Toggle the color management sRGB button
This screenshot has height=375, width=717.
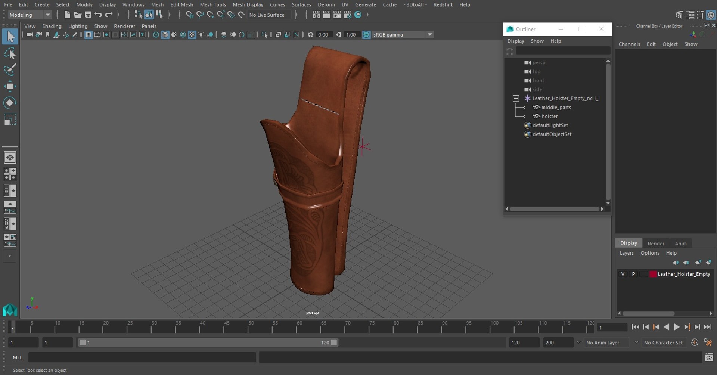[x=366, y=35]
